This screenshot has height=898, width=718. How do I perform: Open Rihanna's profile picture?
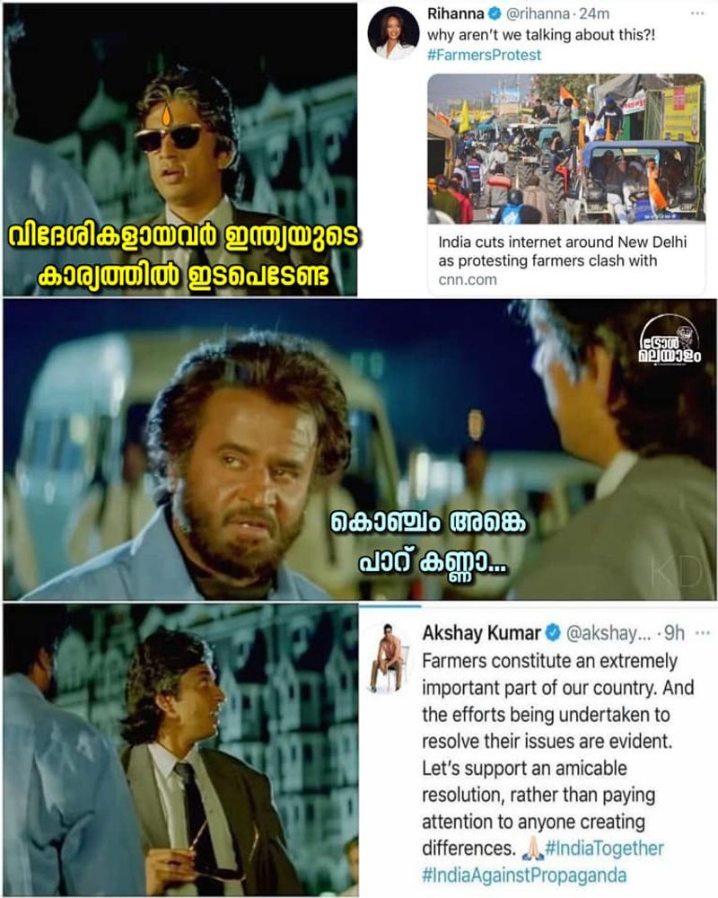pos(393,32)
